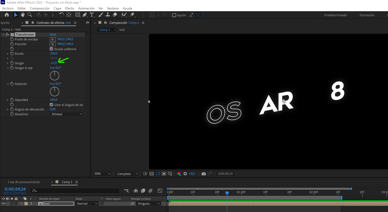Select the Rectangle shape tool
The image size is (388, 212).
pos(78,15)
